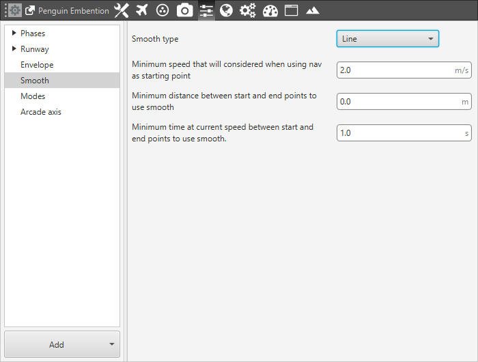The image size is (478, 362).
Task: Expand the Runway tree node arrow
Action: (x=14, y=48)
